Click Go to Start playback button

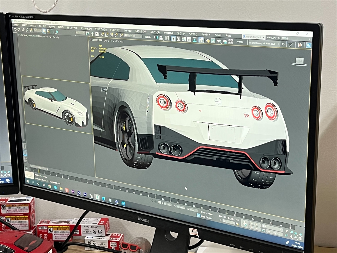[x=221, y=216]
